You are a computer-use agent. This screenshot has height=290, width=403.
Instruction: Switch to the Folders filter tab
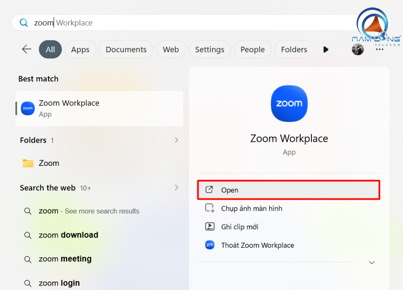[294, 49]
